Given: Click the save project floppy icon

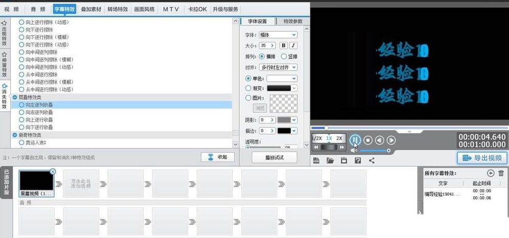Looking at the screenshot, I should coord(344,160).
